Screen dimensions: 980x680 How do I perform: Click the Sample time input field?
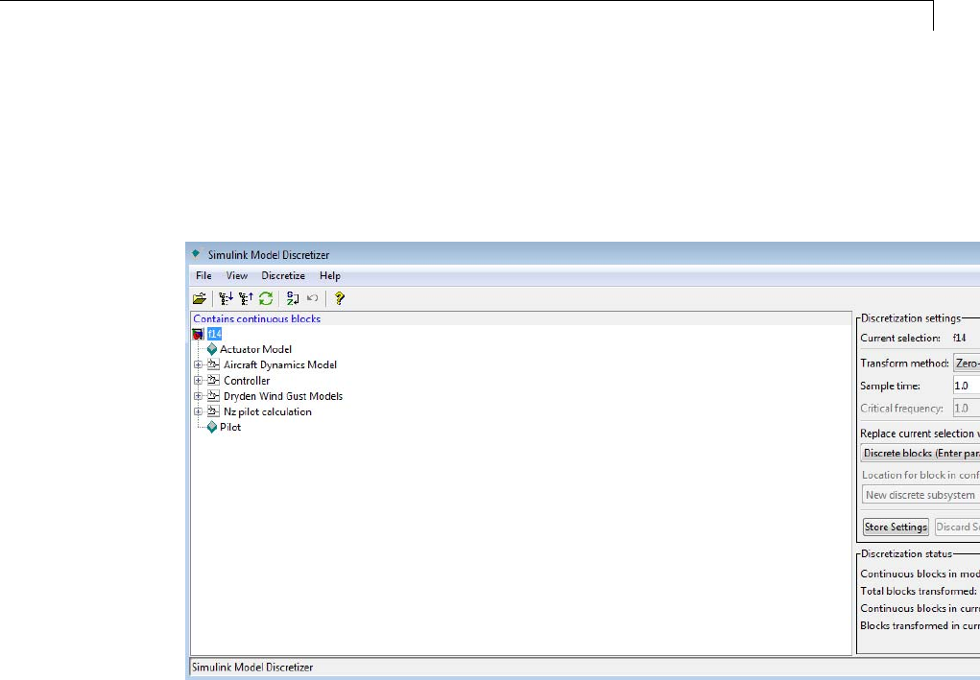coord(967,386)
